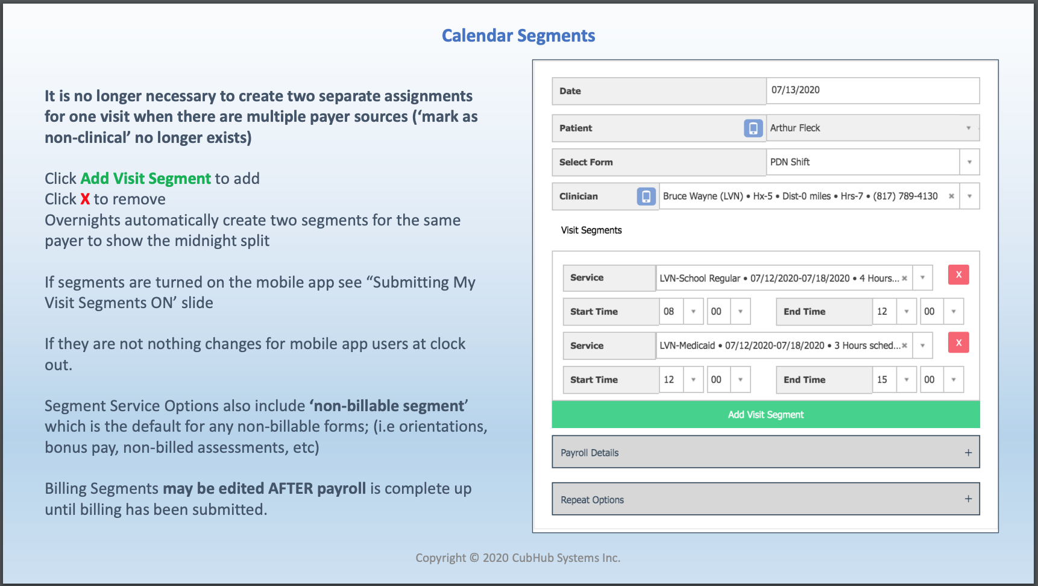1038x586 pixels.
Task: Expand the Payroll Details plus icon
Action: 968,453
